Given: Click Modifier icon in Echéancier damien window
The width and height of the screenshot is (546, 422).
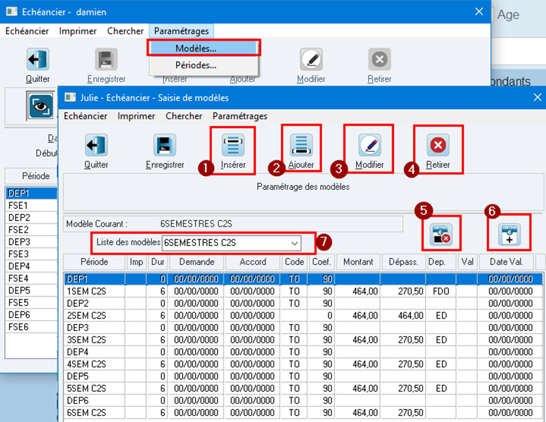Looking at the screenshot, I should pyautogui.click(x=311, y=60).
